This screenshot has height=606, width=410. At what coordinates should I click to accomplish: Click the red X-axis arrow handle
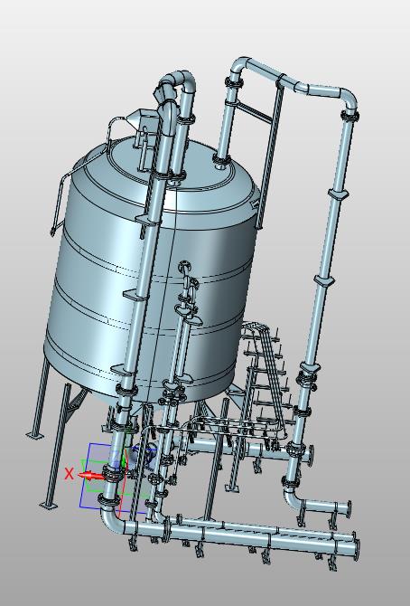pyautogui.click(x=92, y=476)
